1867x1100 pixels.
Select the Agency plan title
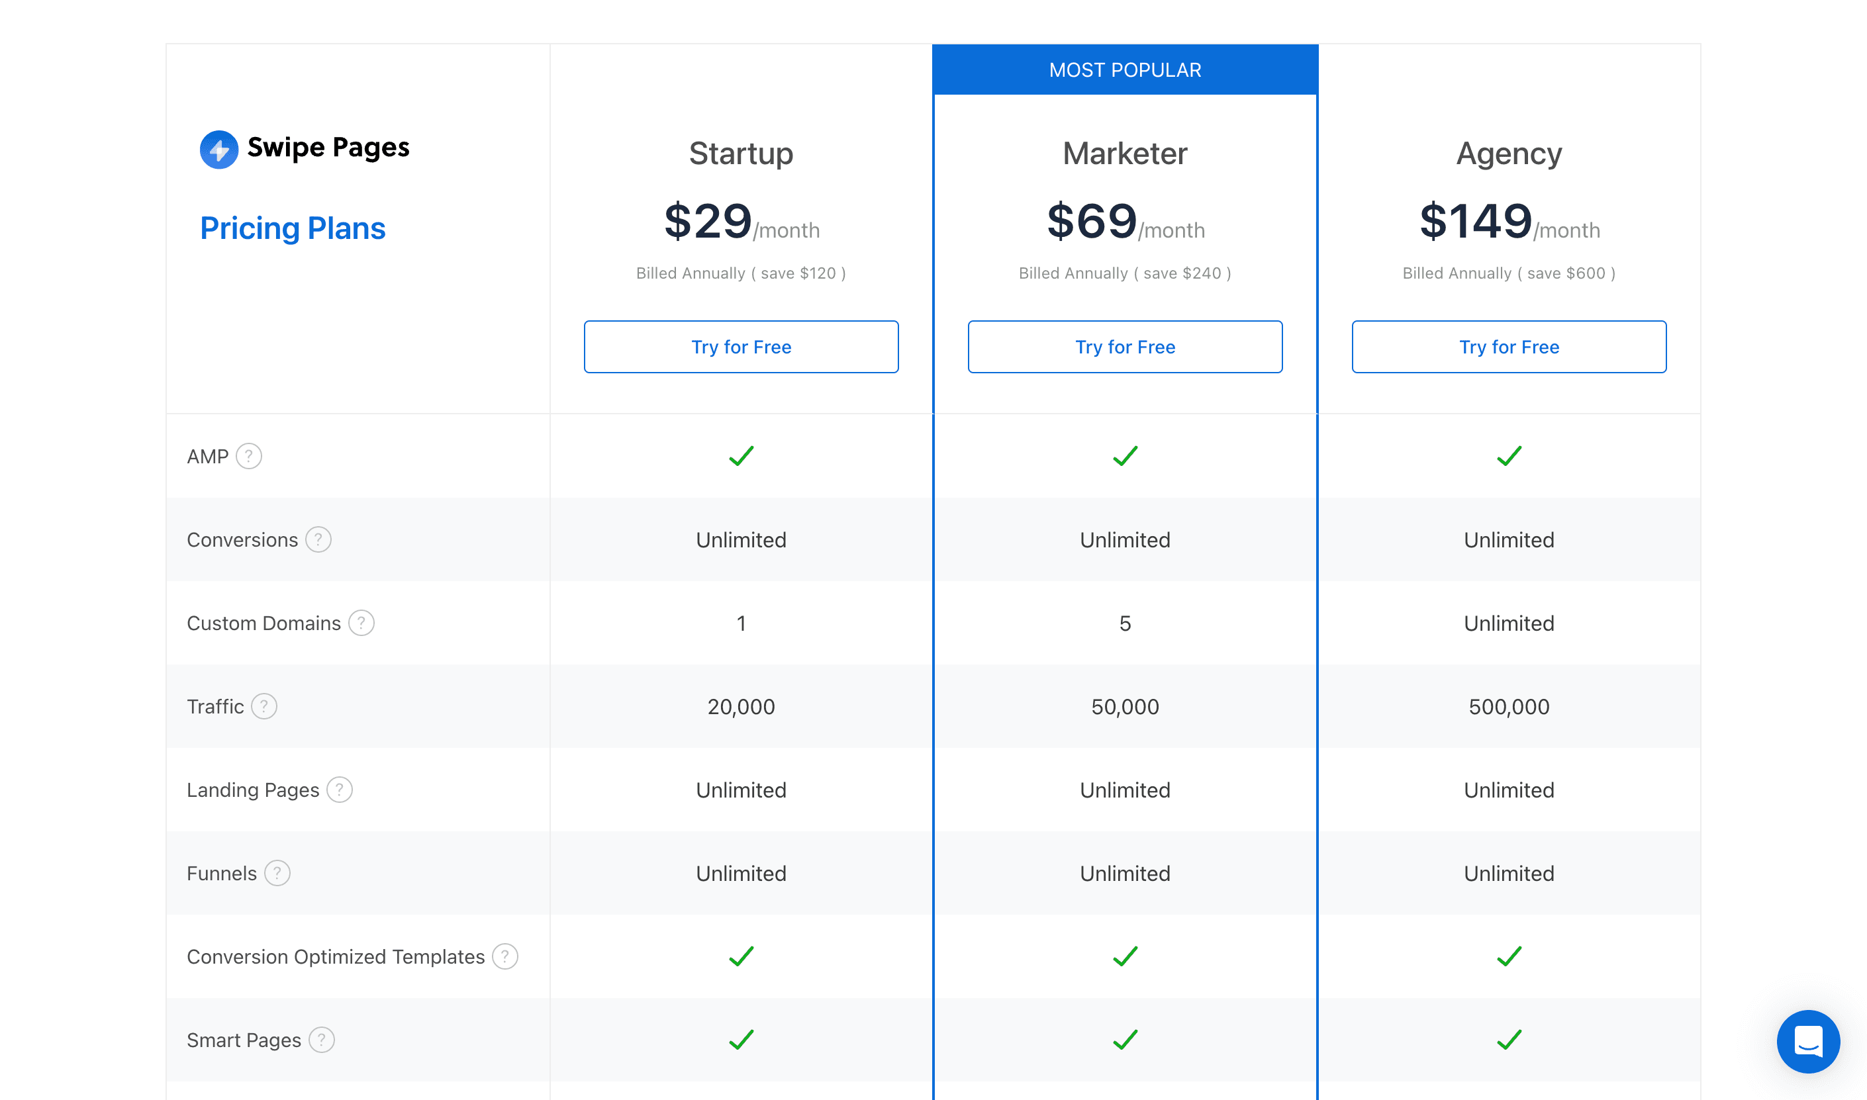point(1509,154)
